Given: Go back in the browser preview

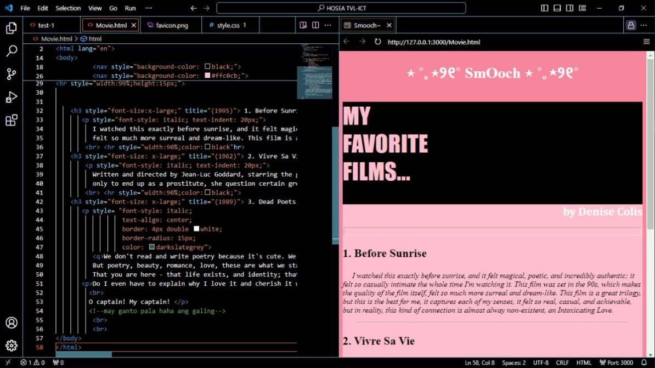Looking at the screenshot, I should coord(346,42).
